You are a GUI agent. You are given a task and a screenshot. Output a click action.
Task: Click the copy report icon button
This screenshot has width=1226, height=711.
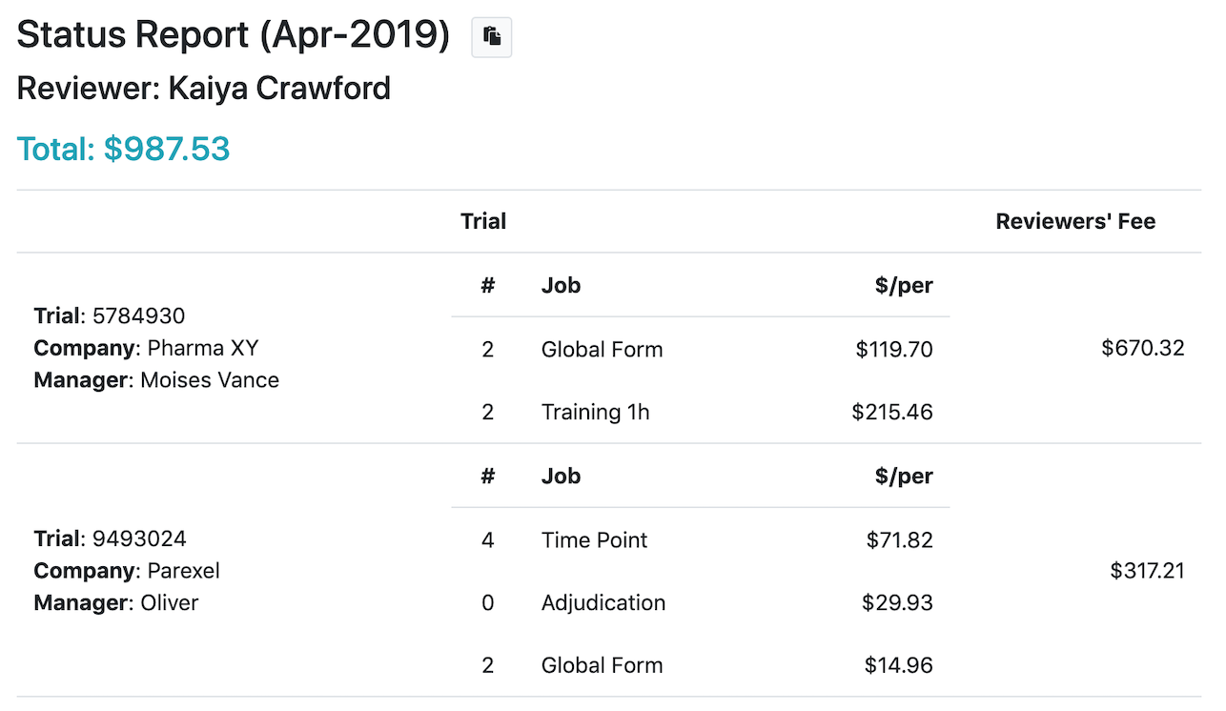[x=492, y=37]
